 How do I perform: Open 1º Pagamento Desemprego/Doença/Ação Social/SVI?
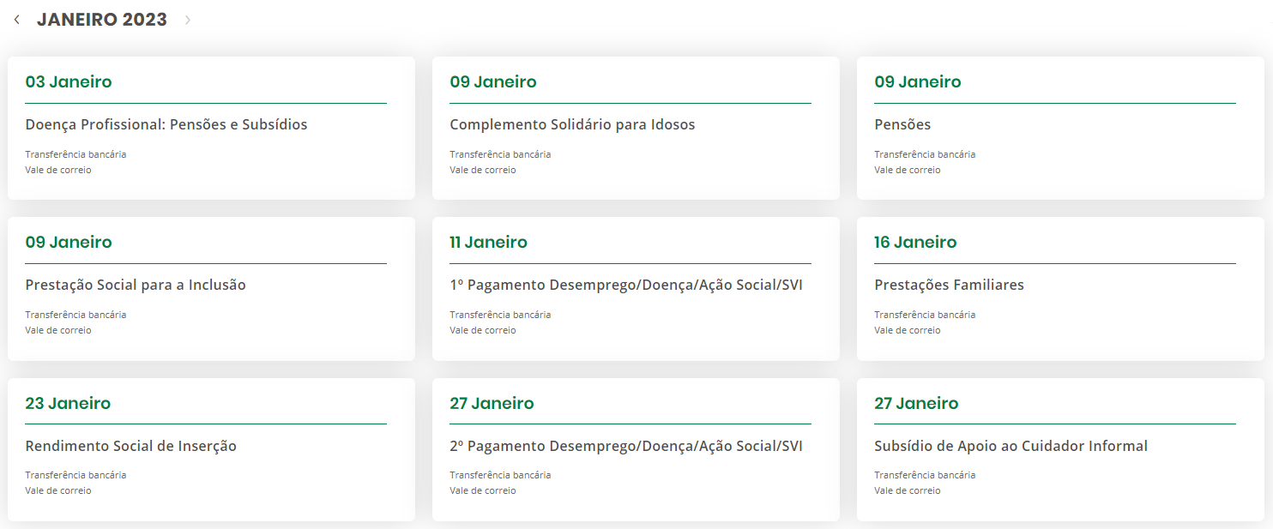point(625,286)
